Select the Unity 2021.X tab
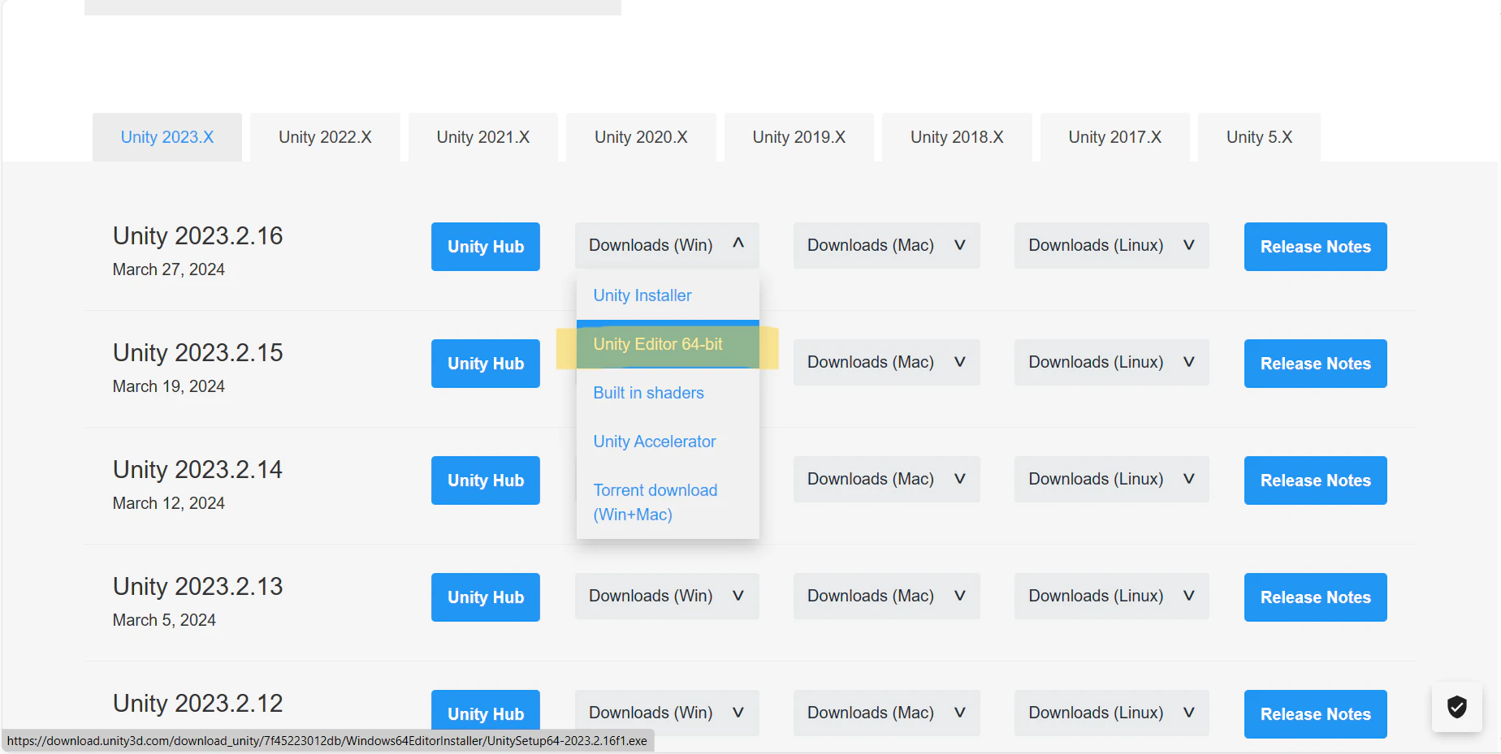The width and height of the screenshot is (1501, 754). pos(483,137)
